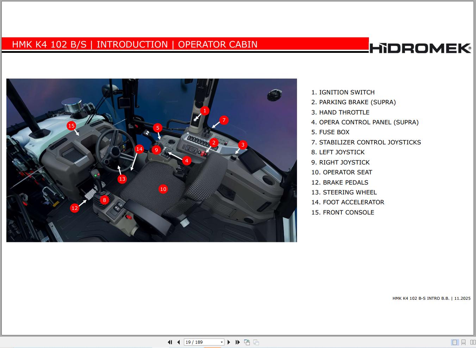Go to the next page
The height and width of the screenshot is (348, 476).
click(229, 342)
